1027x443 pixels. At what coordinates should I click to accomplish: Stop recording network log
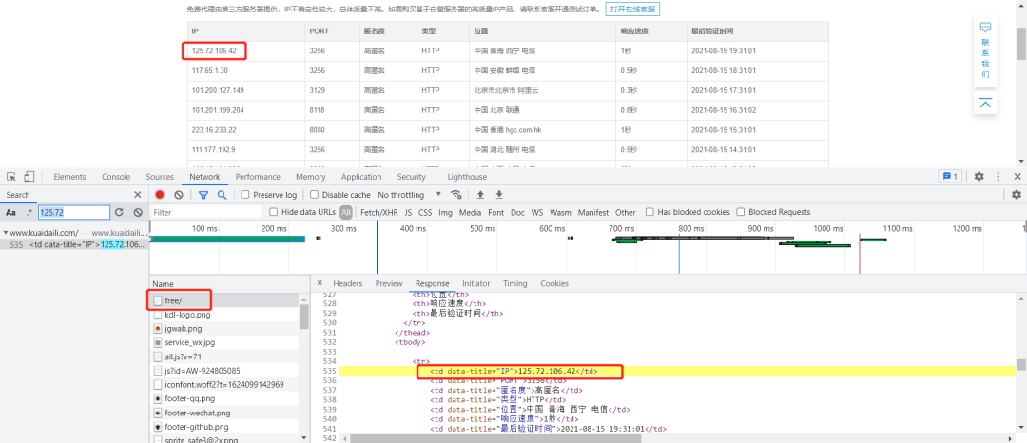pos(159,195)
